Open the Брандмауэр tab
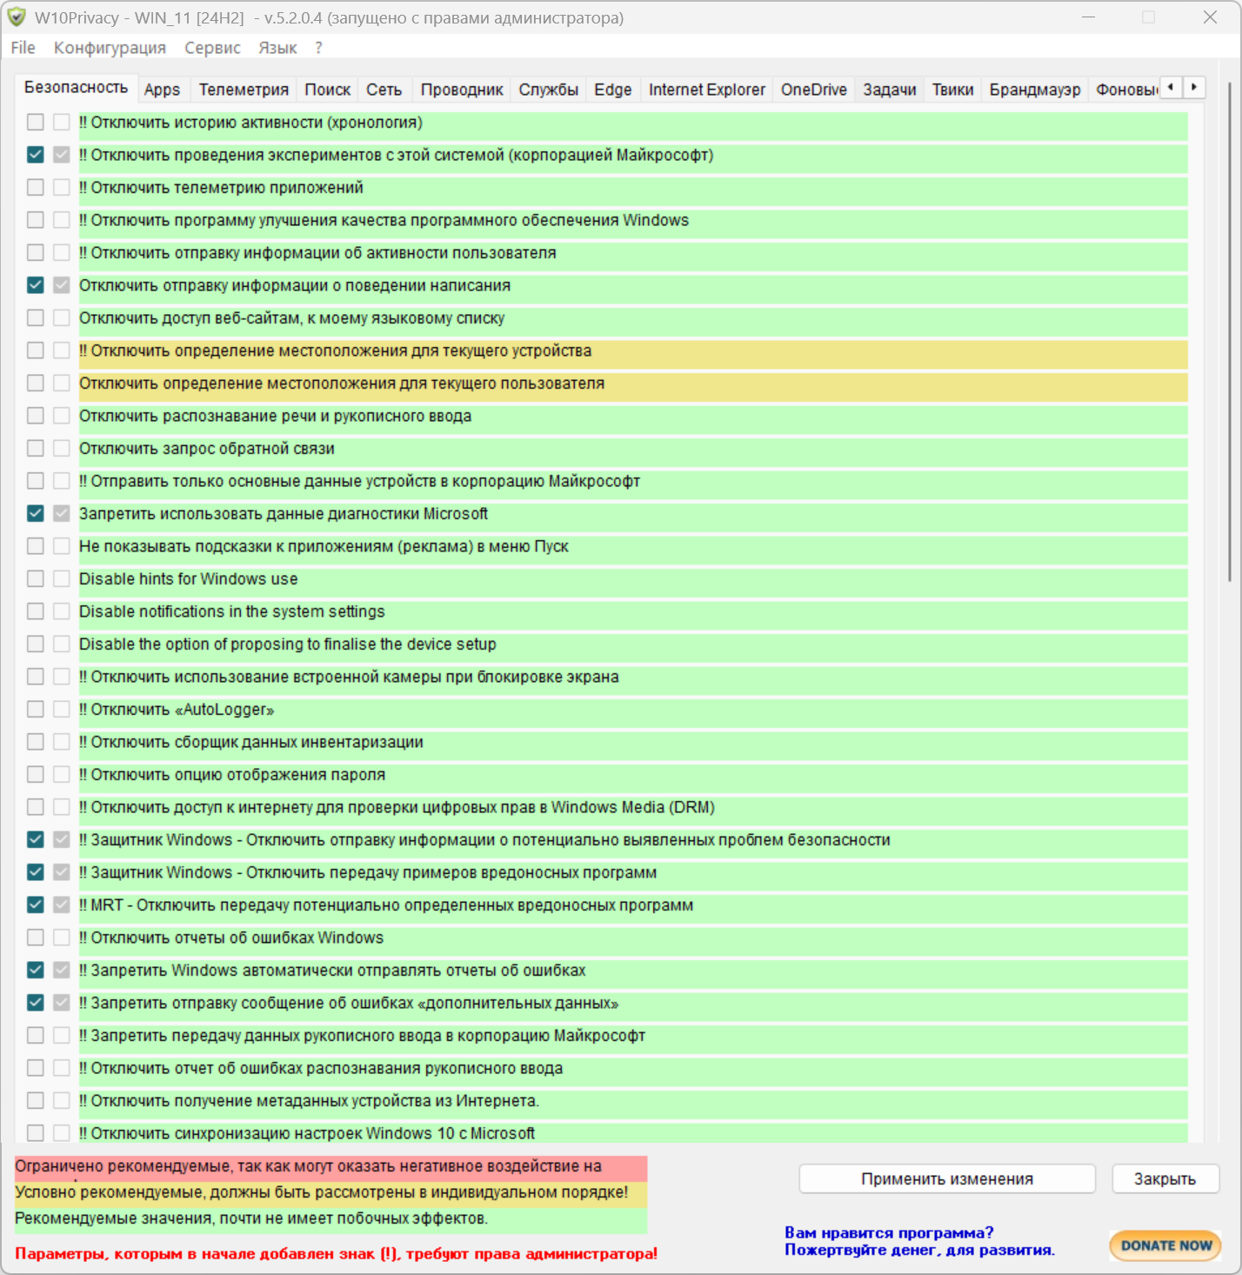The image size is (1242, 1275). tap(1034, 90)
